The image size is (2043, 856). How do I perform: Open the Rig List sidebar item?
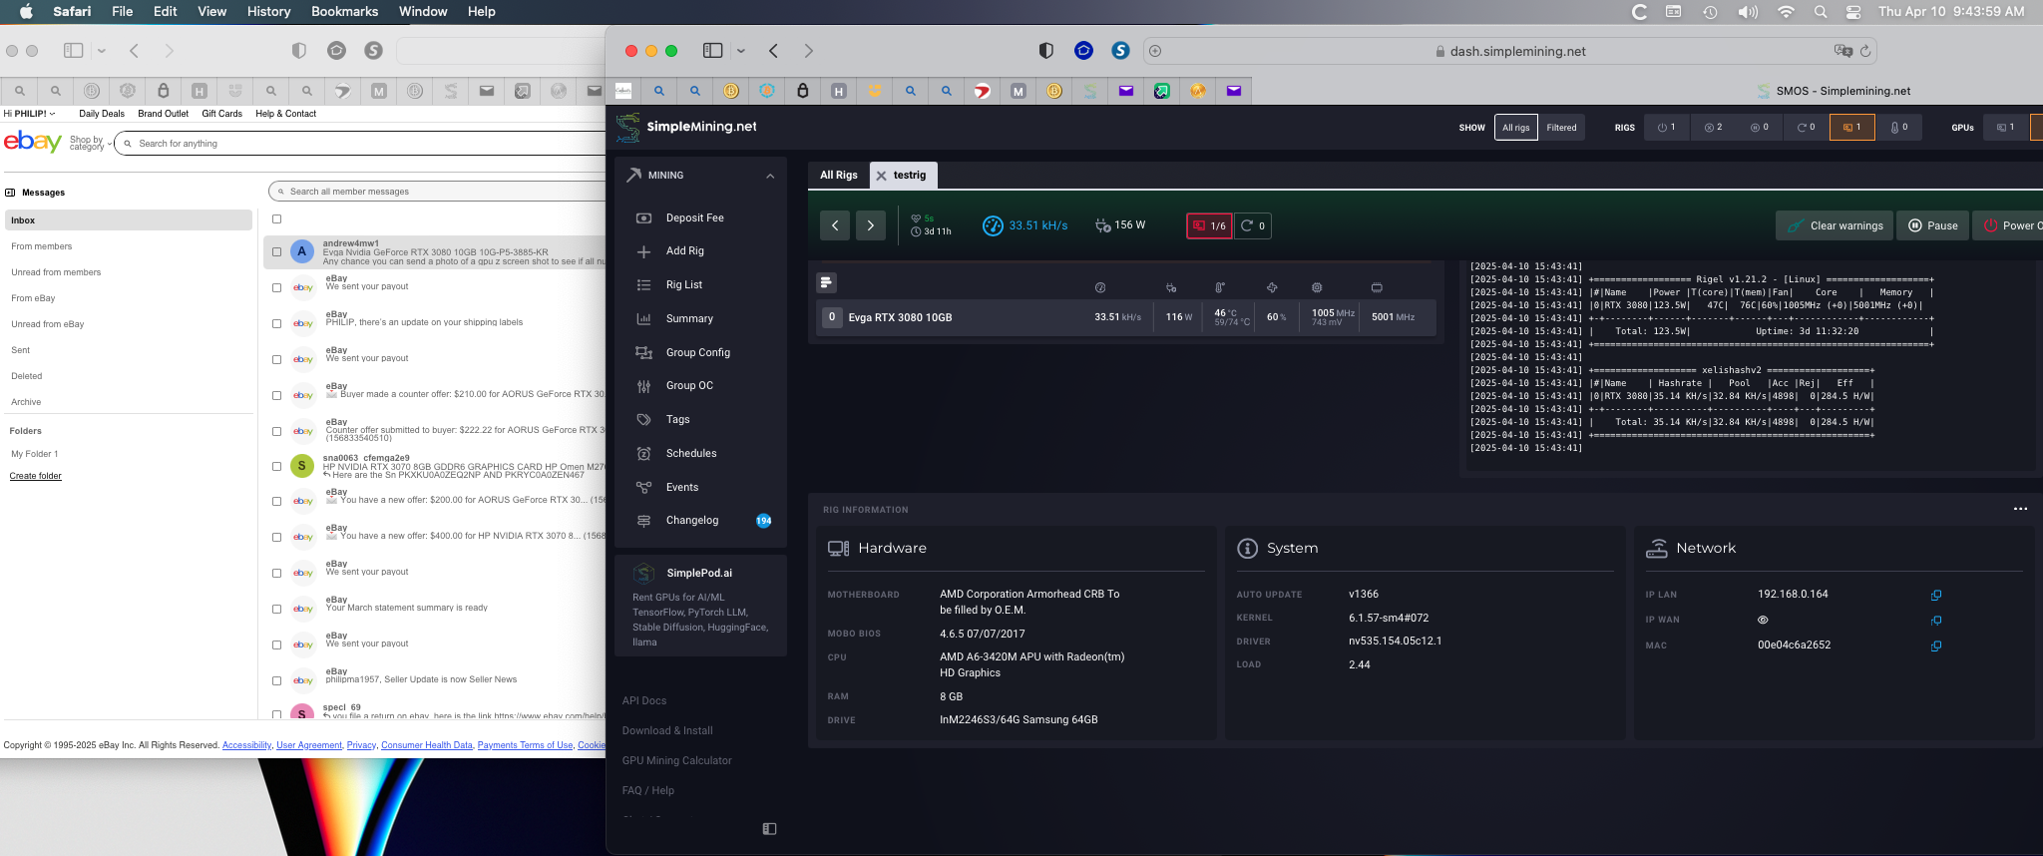(683, 285)
